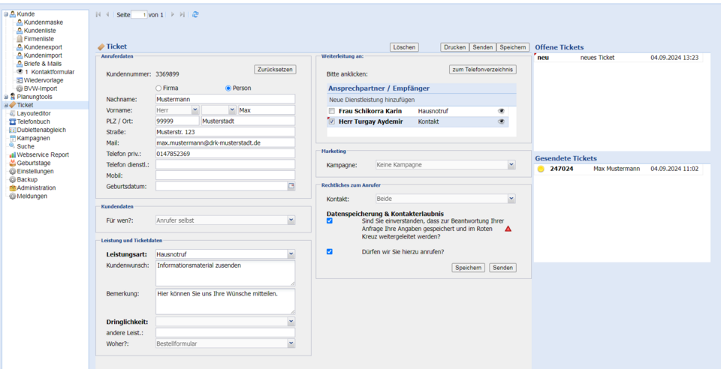Screen dimensions: 721x369
Task: Click the Einstellungen gear icon
Action: pos(13,171)
